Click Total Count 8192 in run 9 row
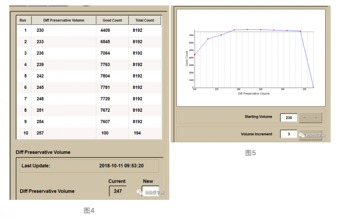The height and width of the screenshot is (219, 338). [x=138, y=121]
